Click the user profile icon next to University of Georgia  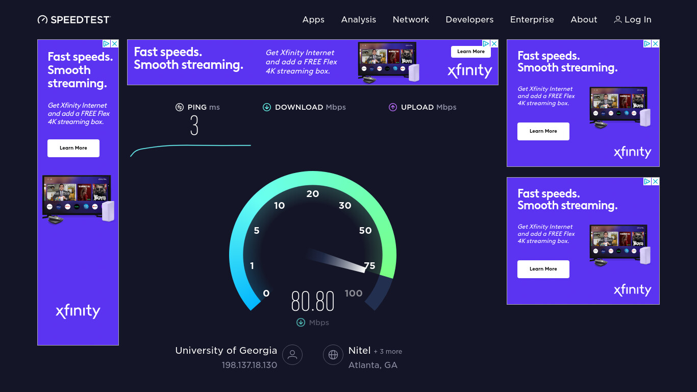[x=292, y=355]
